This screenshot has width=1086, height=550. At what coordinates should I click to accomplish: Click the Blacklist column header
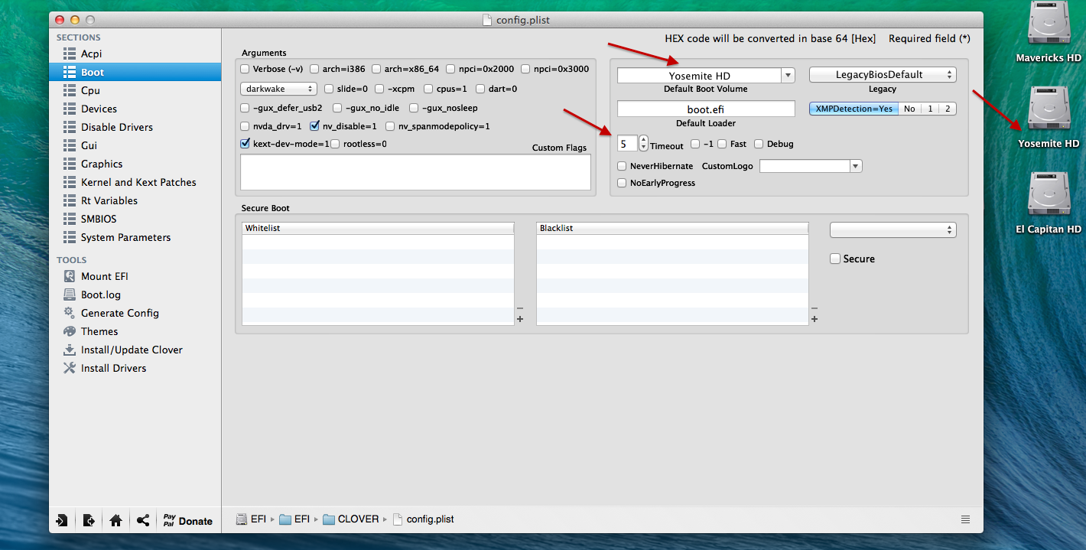pos(672,228)
